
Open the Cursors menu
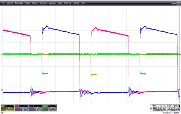tap(43, 3)
